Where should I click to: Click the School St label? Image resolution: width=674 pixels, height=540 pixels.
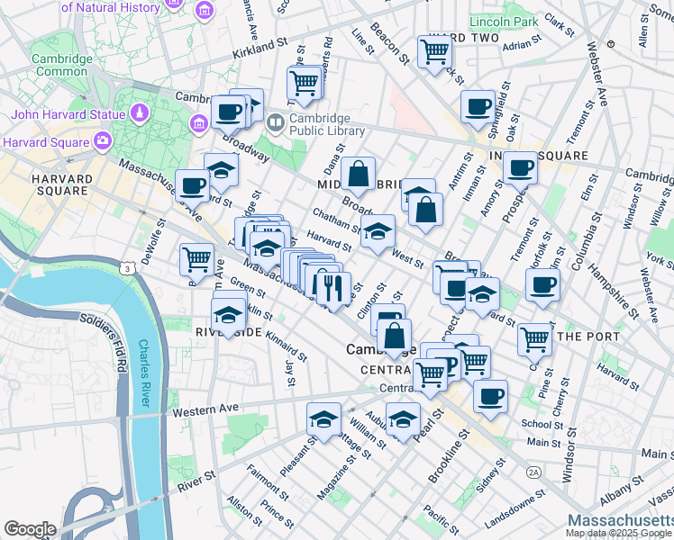[542, 424]
